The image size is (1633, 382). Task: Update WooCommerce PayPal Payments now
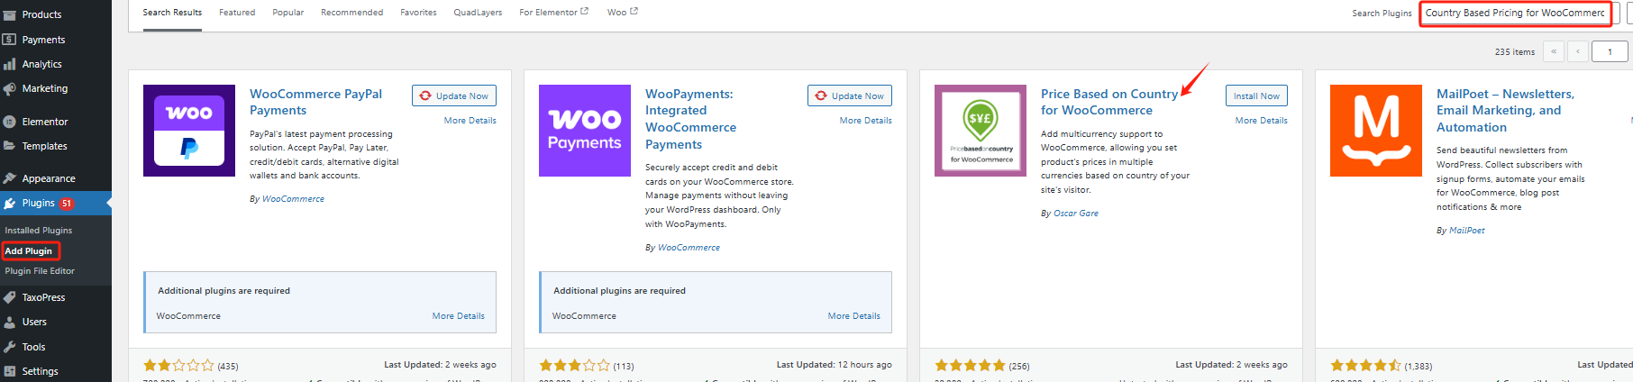(454, 95)
